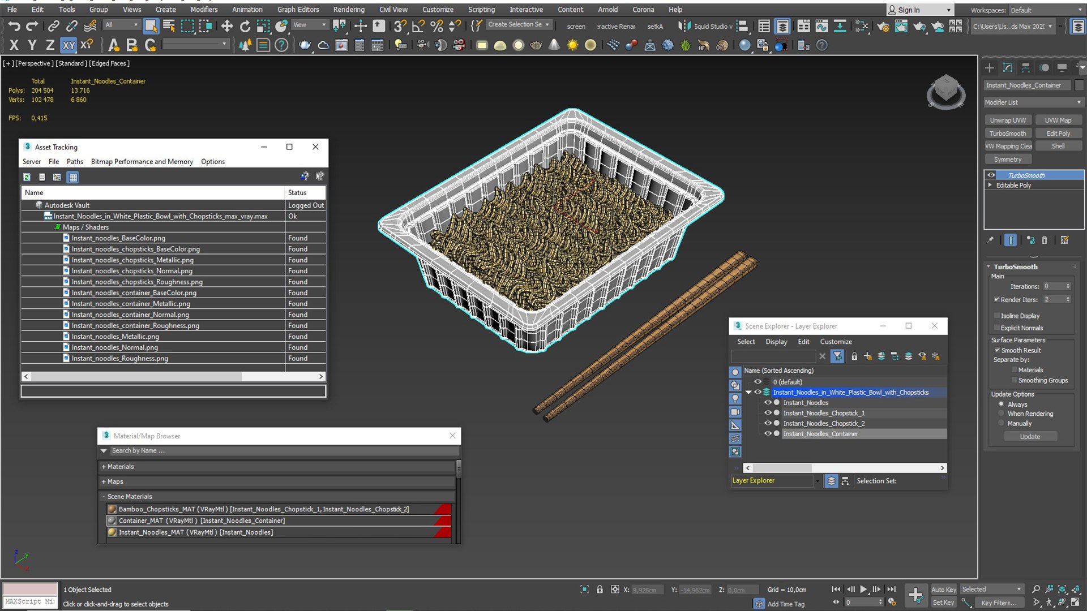This screenshot has height=611, width=1087.
Task: Toggle the Render Iters checkbox
Action: [x=996, y=300]
